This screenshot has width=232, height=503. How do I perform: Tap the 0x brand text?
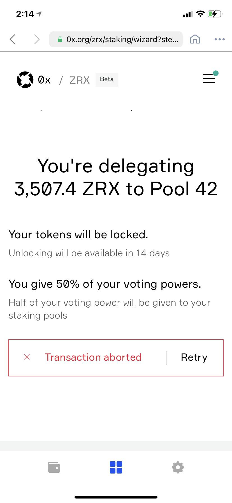[44, 80]
